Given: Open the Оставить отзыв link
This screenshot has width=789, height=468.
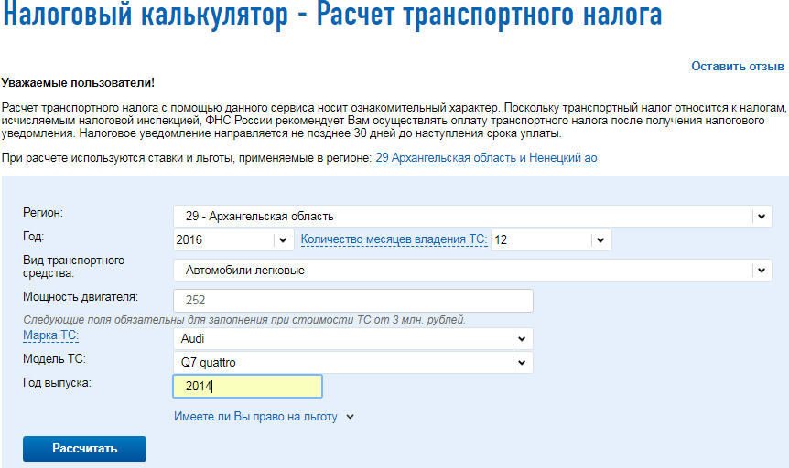Looking at the screenshot, I should 737,67.
